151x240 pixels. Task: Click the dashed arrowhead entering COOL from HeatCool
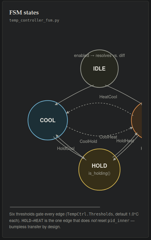point(68,112)
